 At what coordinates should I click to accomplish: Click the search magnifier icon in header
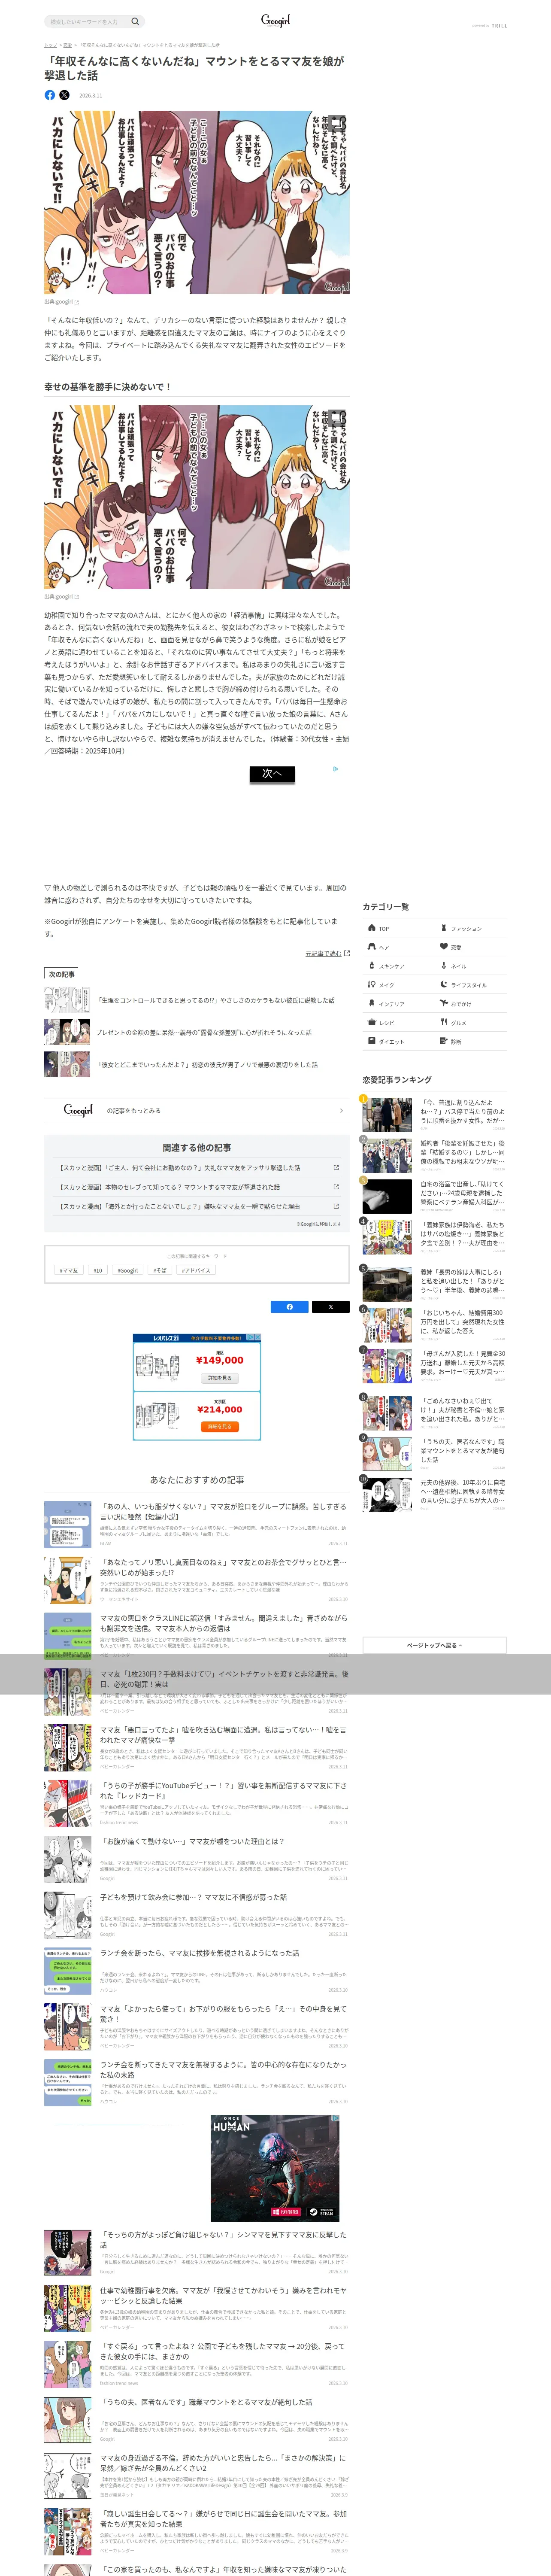135,21
